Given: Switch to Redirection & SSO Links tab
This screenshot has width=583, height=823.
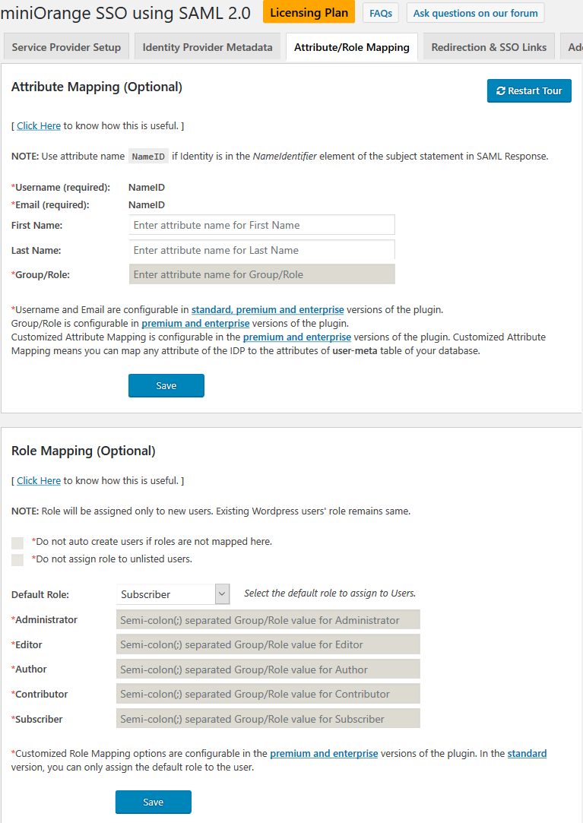Looking at the screenshot, I should 488,46.
